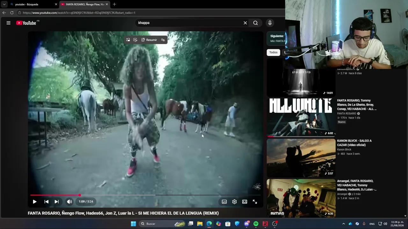The height and width of the screenshot is (229, 408).
Task: Open the Arcangel video thumbnail
Action: (x=301, y=198)
